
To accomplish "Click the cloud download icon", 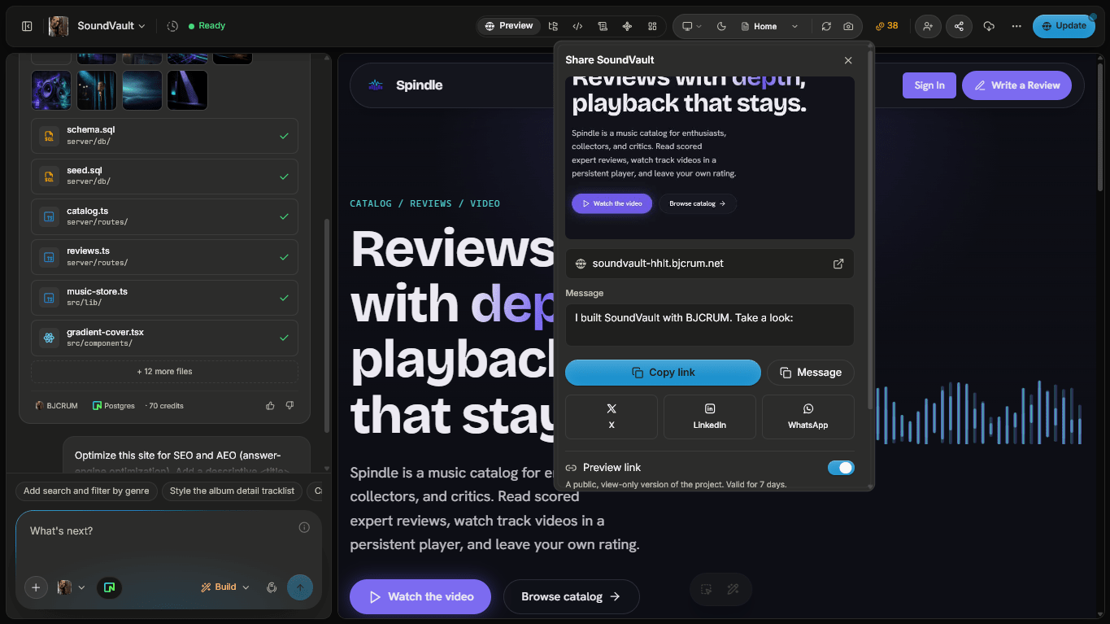I will (x=989, y=26).
